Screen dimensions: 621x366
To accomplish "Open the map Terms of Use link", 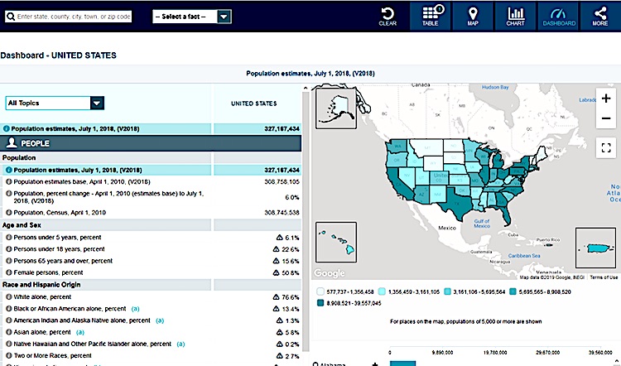I will [604, 277].
